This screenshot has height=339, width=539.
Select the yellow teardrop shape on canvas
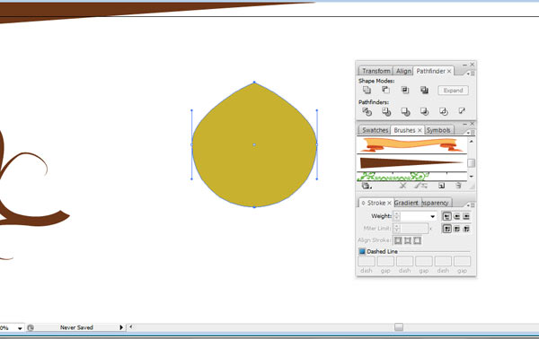pyautogui.click(x=254, y=144)
